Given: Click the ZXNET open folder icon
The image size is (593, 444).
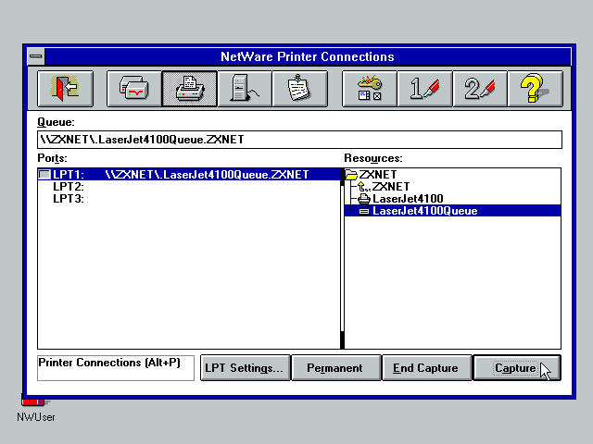Looking at the screenshot, I should pos(351,175).
